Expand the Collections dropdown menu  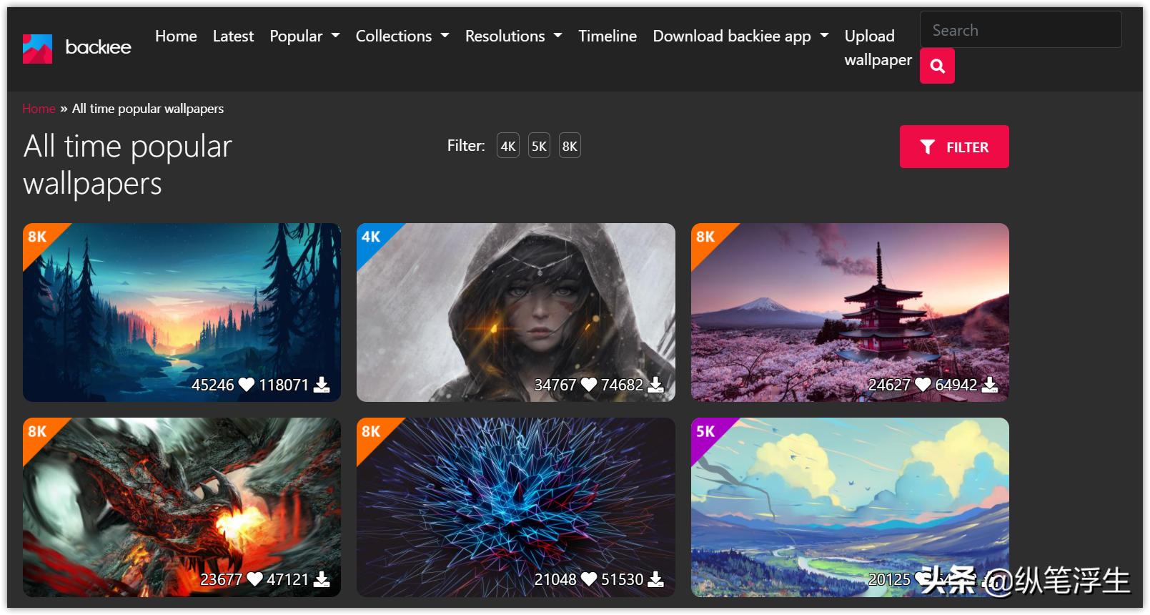coord(402,36)
